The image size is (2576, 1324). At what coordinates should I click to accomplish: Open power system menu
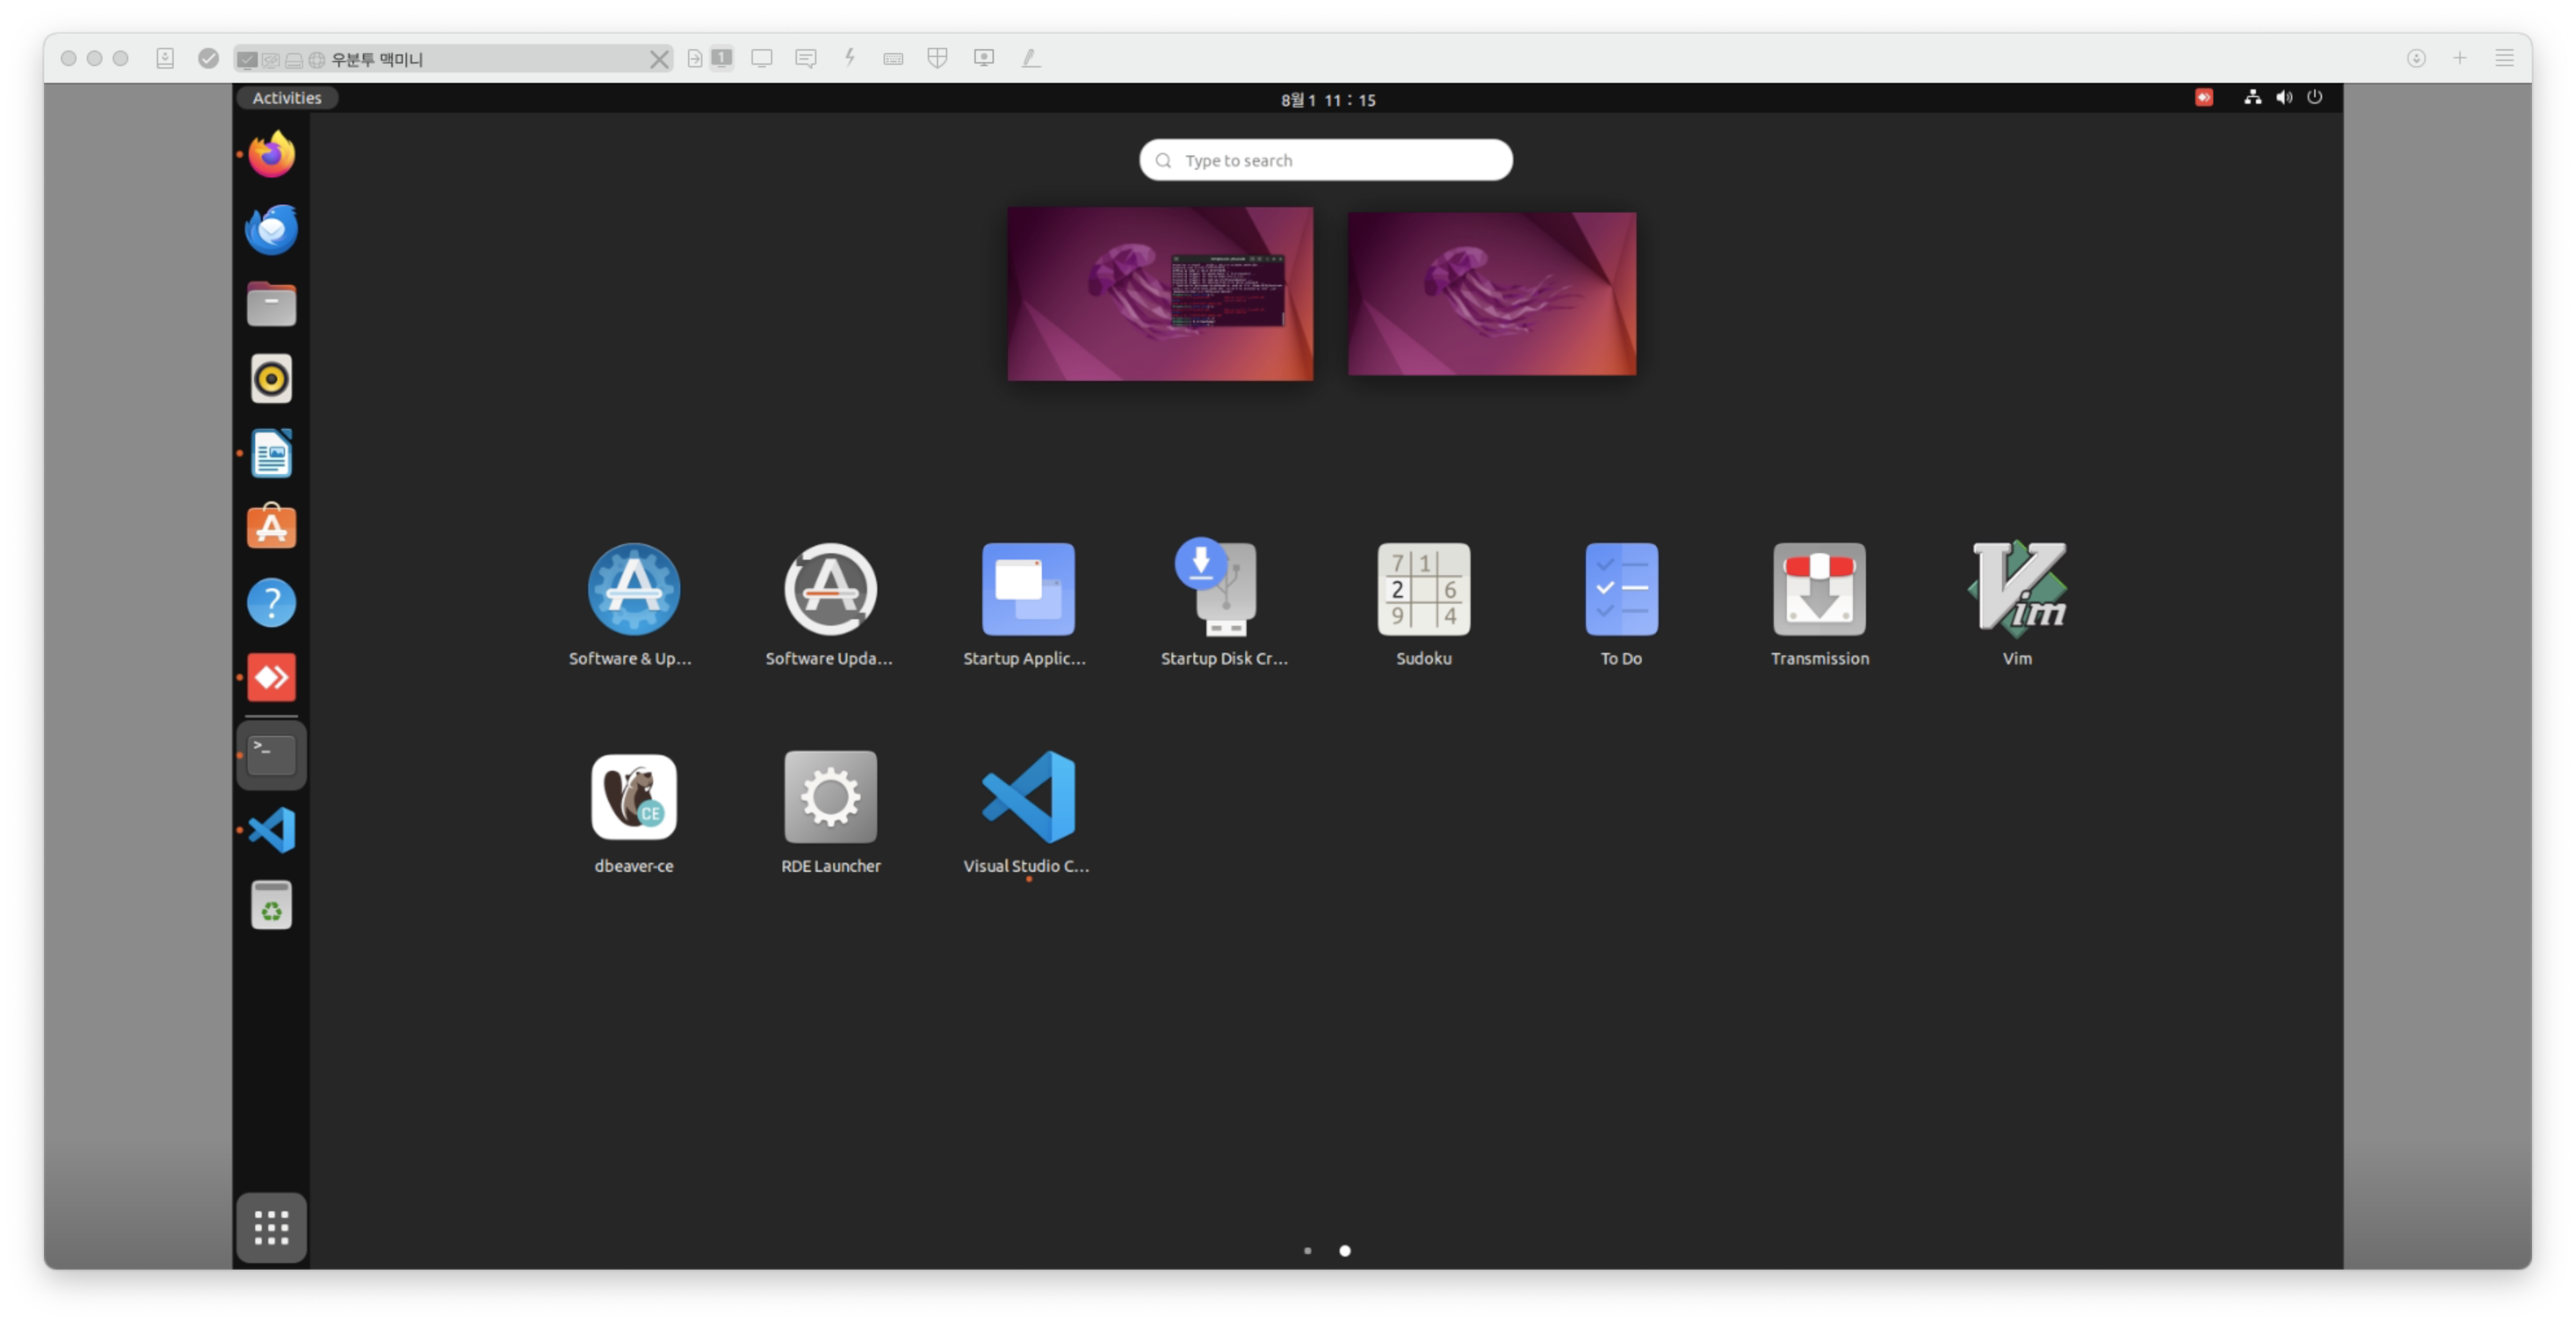tap(2314, 98)
